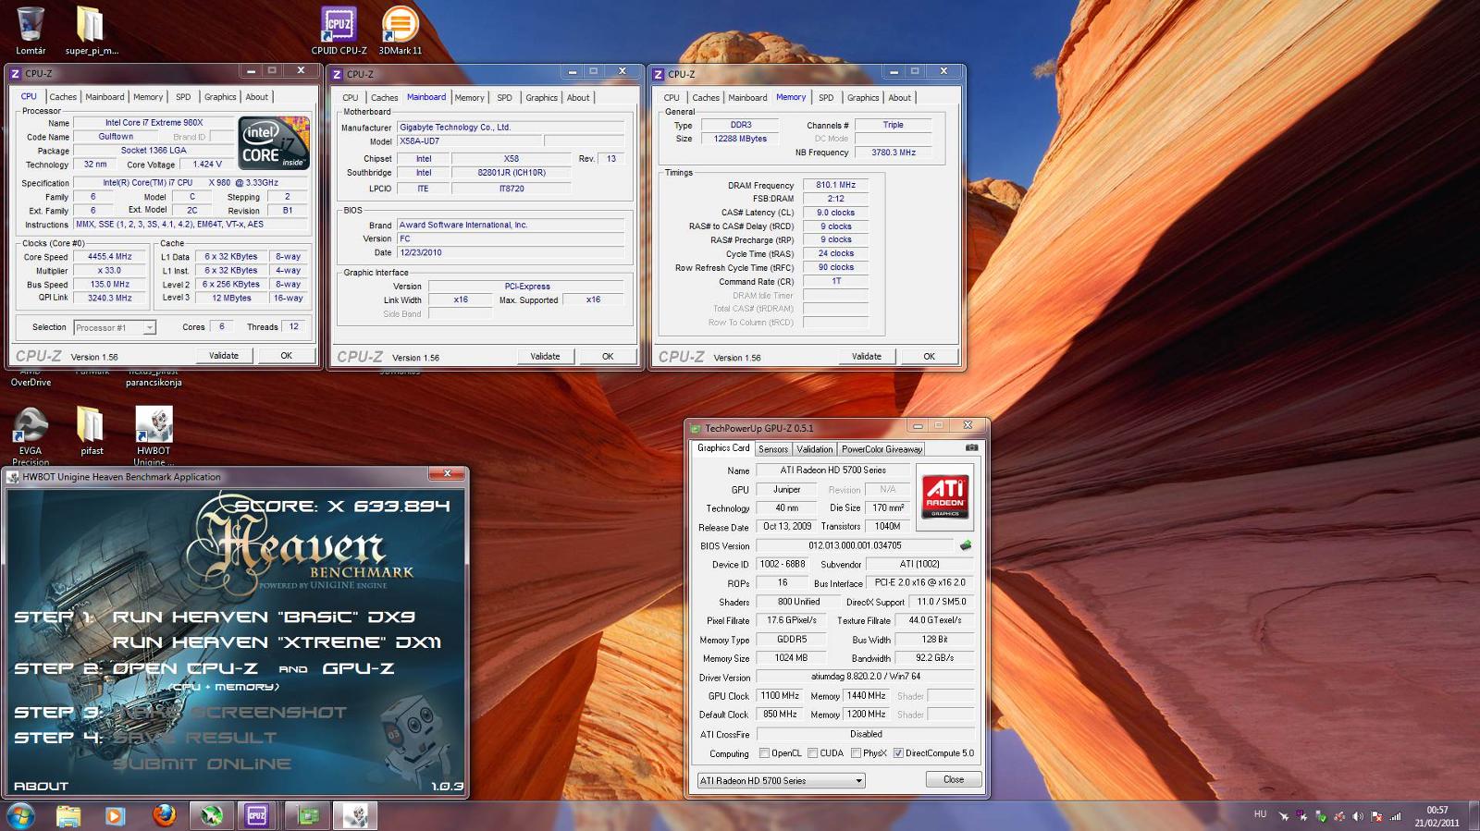The height and width of the screenshot is (831, 1480).
Task: Open the Processor #1 selection dropdown
Action: click(x=115, y=327)
